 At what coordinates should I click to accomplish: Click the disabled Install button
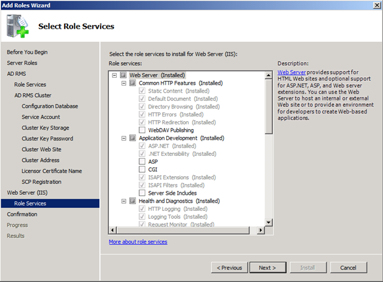308,268
